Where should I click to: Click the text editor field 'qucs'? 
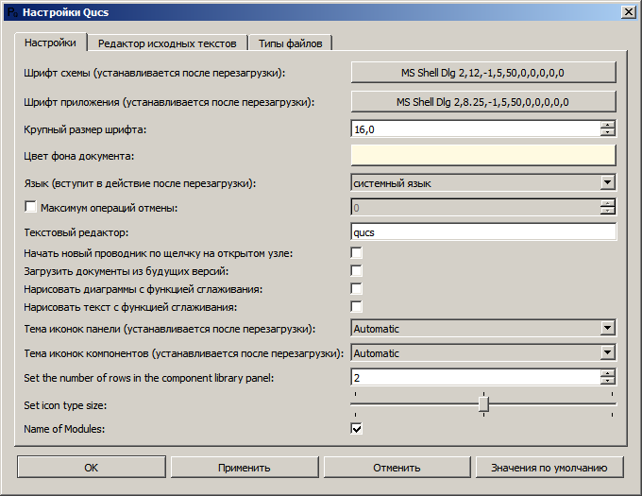point(482,231)
